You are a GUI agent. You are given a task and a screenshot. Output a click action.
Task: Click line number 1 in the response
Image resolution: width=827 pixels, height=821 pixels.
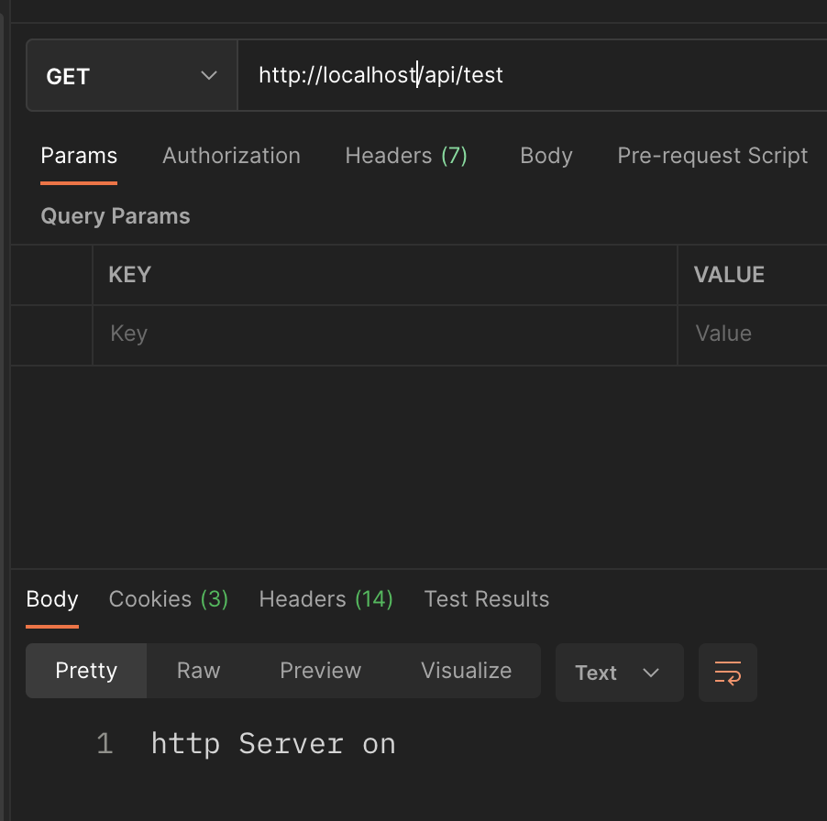(105, 744)
